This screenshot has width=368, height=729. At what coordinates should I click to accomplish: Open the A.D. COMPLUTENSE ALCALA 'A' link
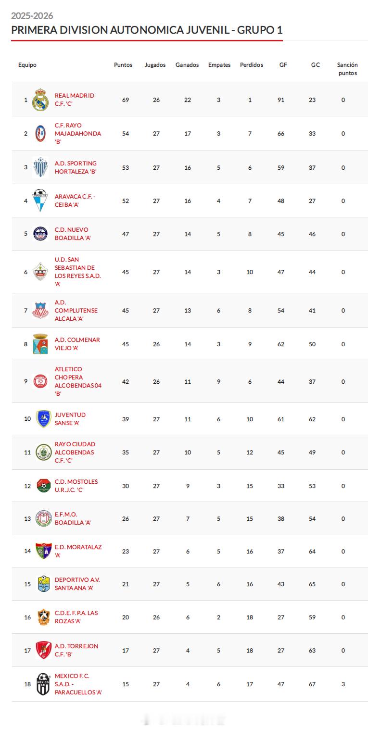[x=76, y=310]
